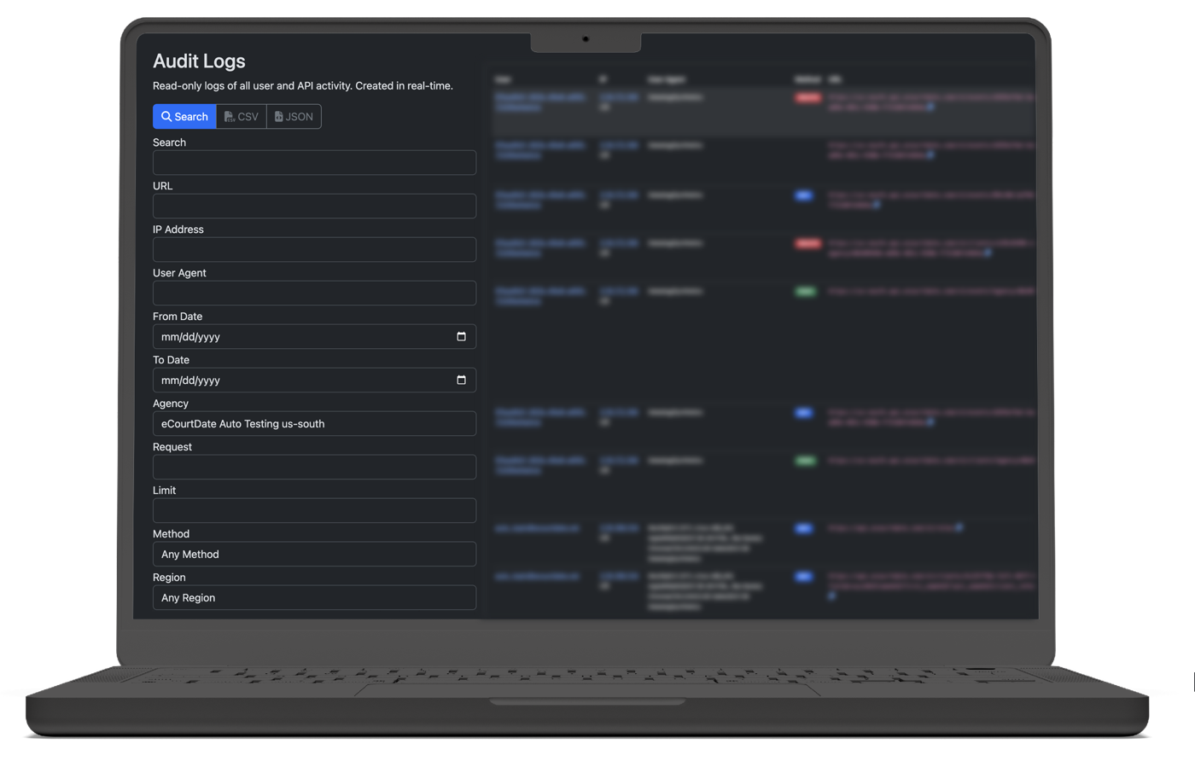Click the User Agent input field
The image size is (1195, 767).
(314, 293)
